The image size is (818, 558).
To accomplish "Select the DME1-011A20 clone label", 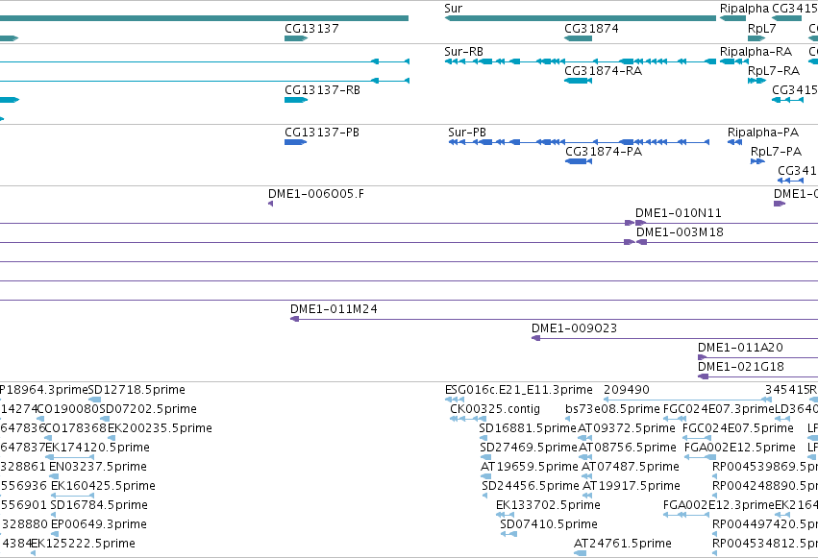I will [x=740, y=348].
